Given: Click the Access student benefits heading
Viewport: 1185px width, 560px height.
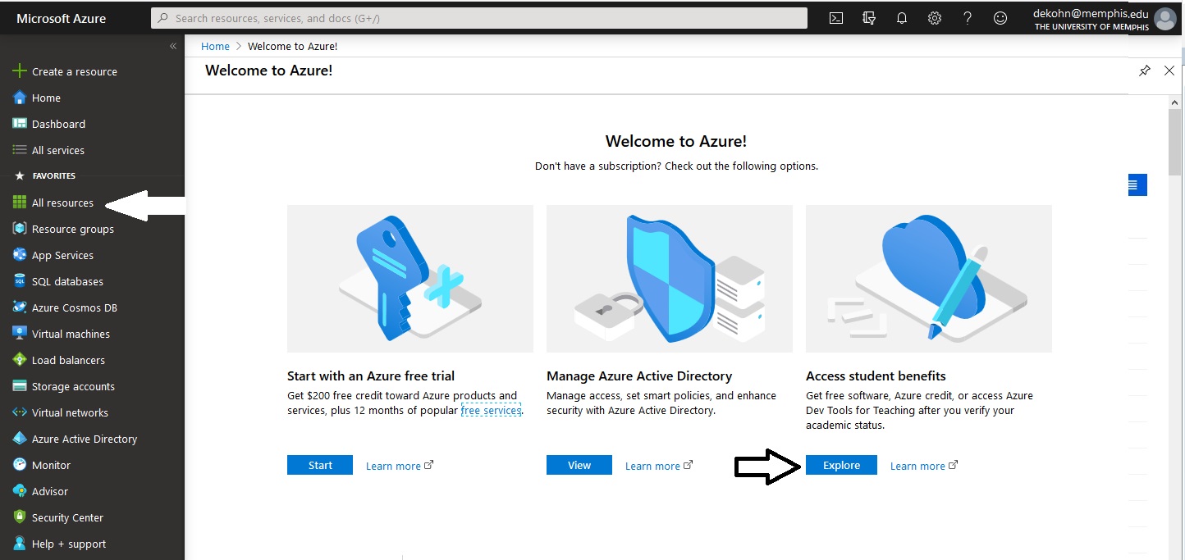Looking at the screenshot, I should [876, 376].
